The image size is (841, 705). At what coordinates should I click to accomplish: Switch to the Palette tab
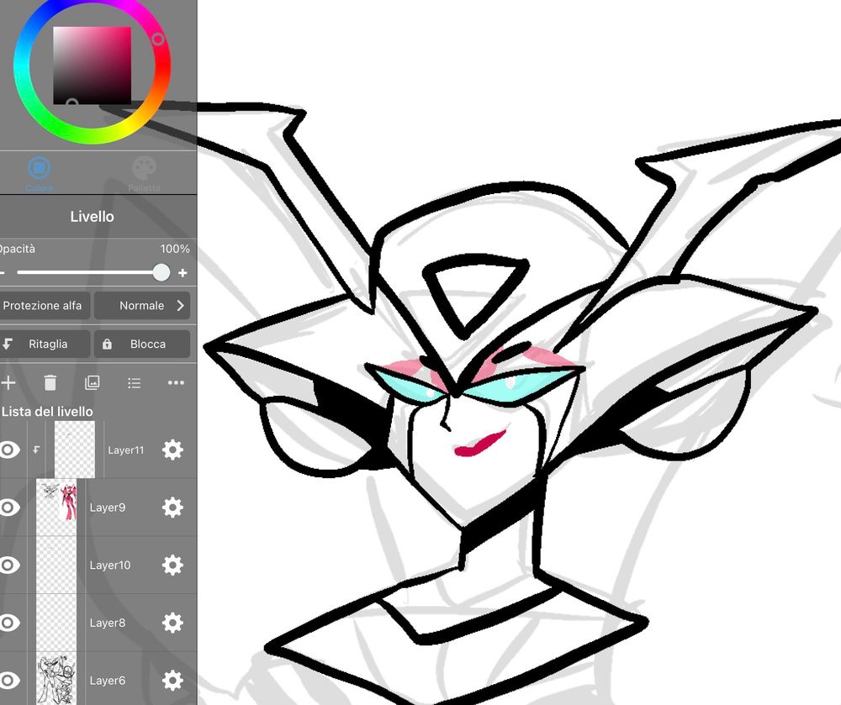(144, 174)
